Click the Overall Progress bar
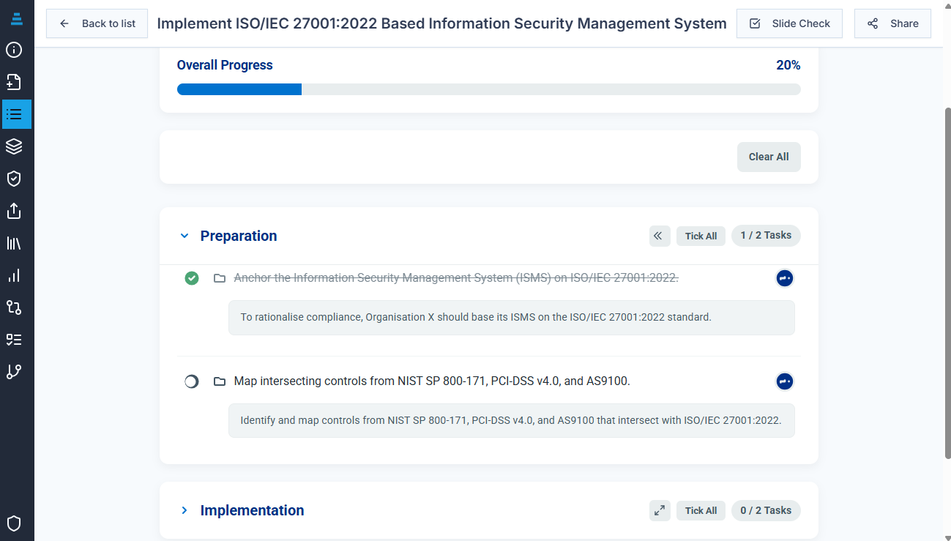951x541 pixels. point(488,89)
